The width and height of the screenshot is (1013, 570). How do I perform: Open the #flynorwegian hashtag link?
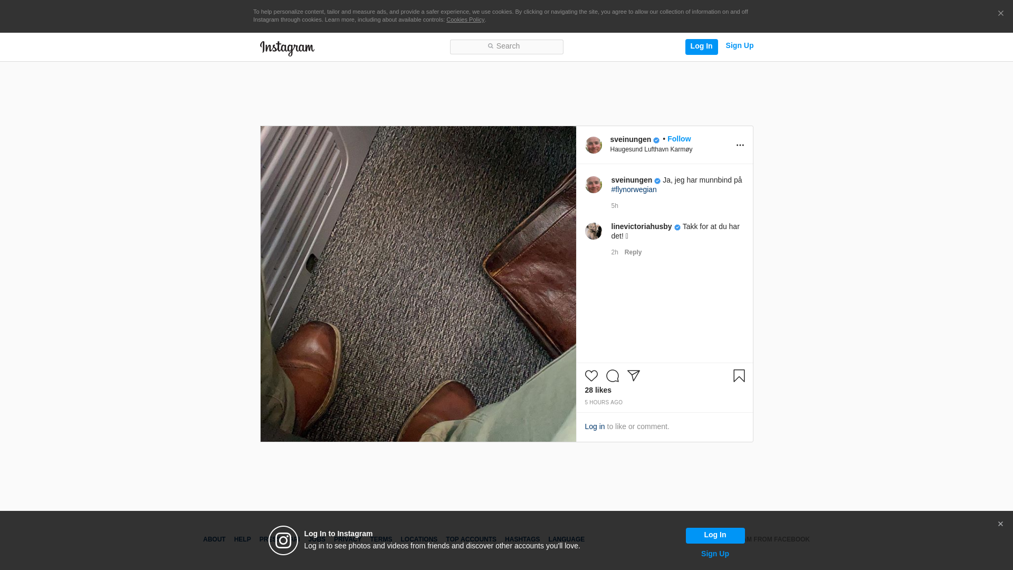pyautogui.click(x=634, y=189)
